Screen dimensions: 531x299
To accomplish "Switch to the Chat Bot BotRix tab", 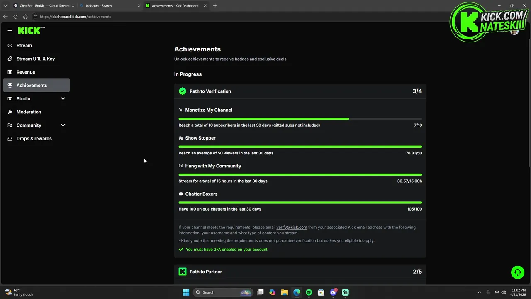I will pyautogui.click(x=41, y=6).
